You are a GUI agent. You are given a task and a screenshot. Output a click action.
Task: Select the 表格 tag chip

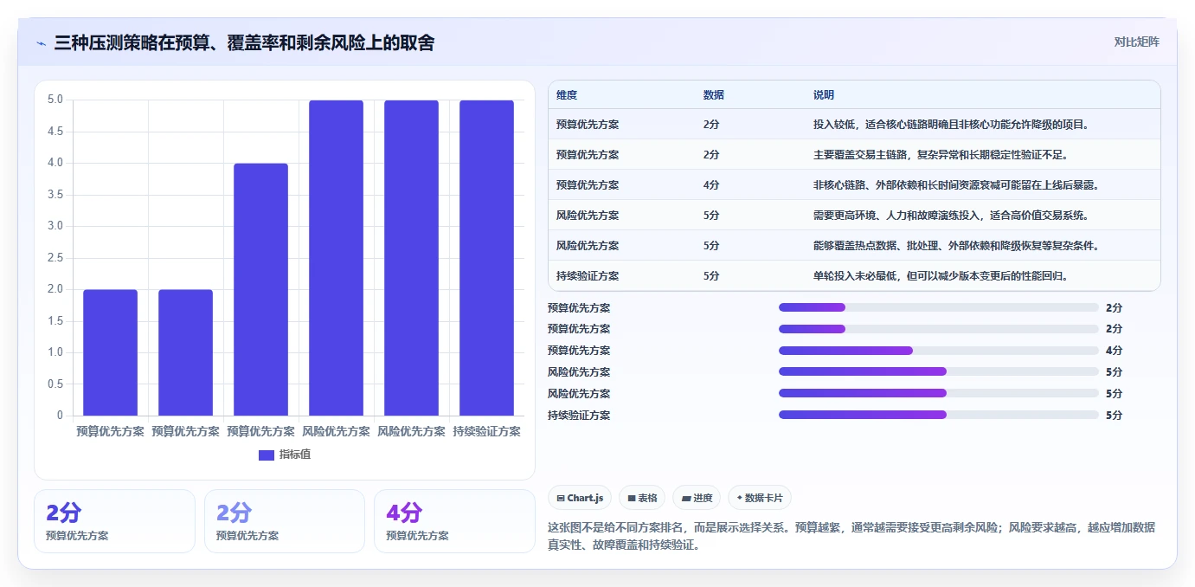tap(642, 498)
